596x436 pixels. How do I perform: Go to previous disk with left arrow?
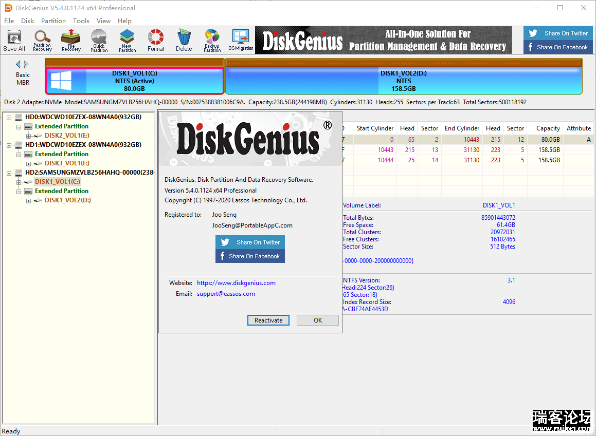click(18, 64)
